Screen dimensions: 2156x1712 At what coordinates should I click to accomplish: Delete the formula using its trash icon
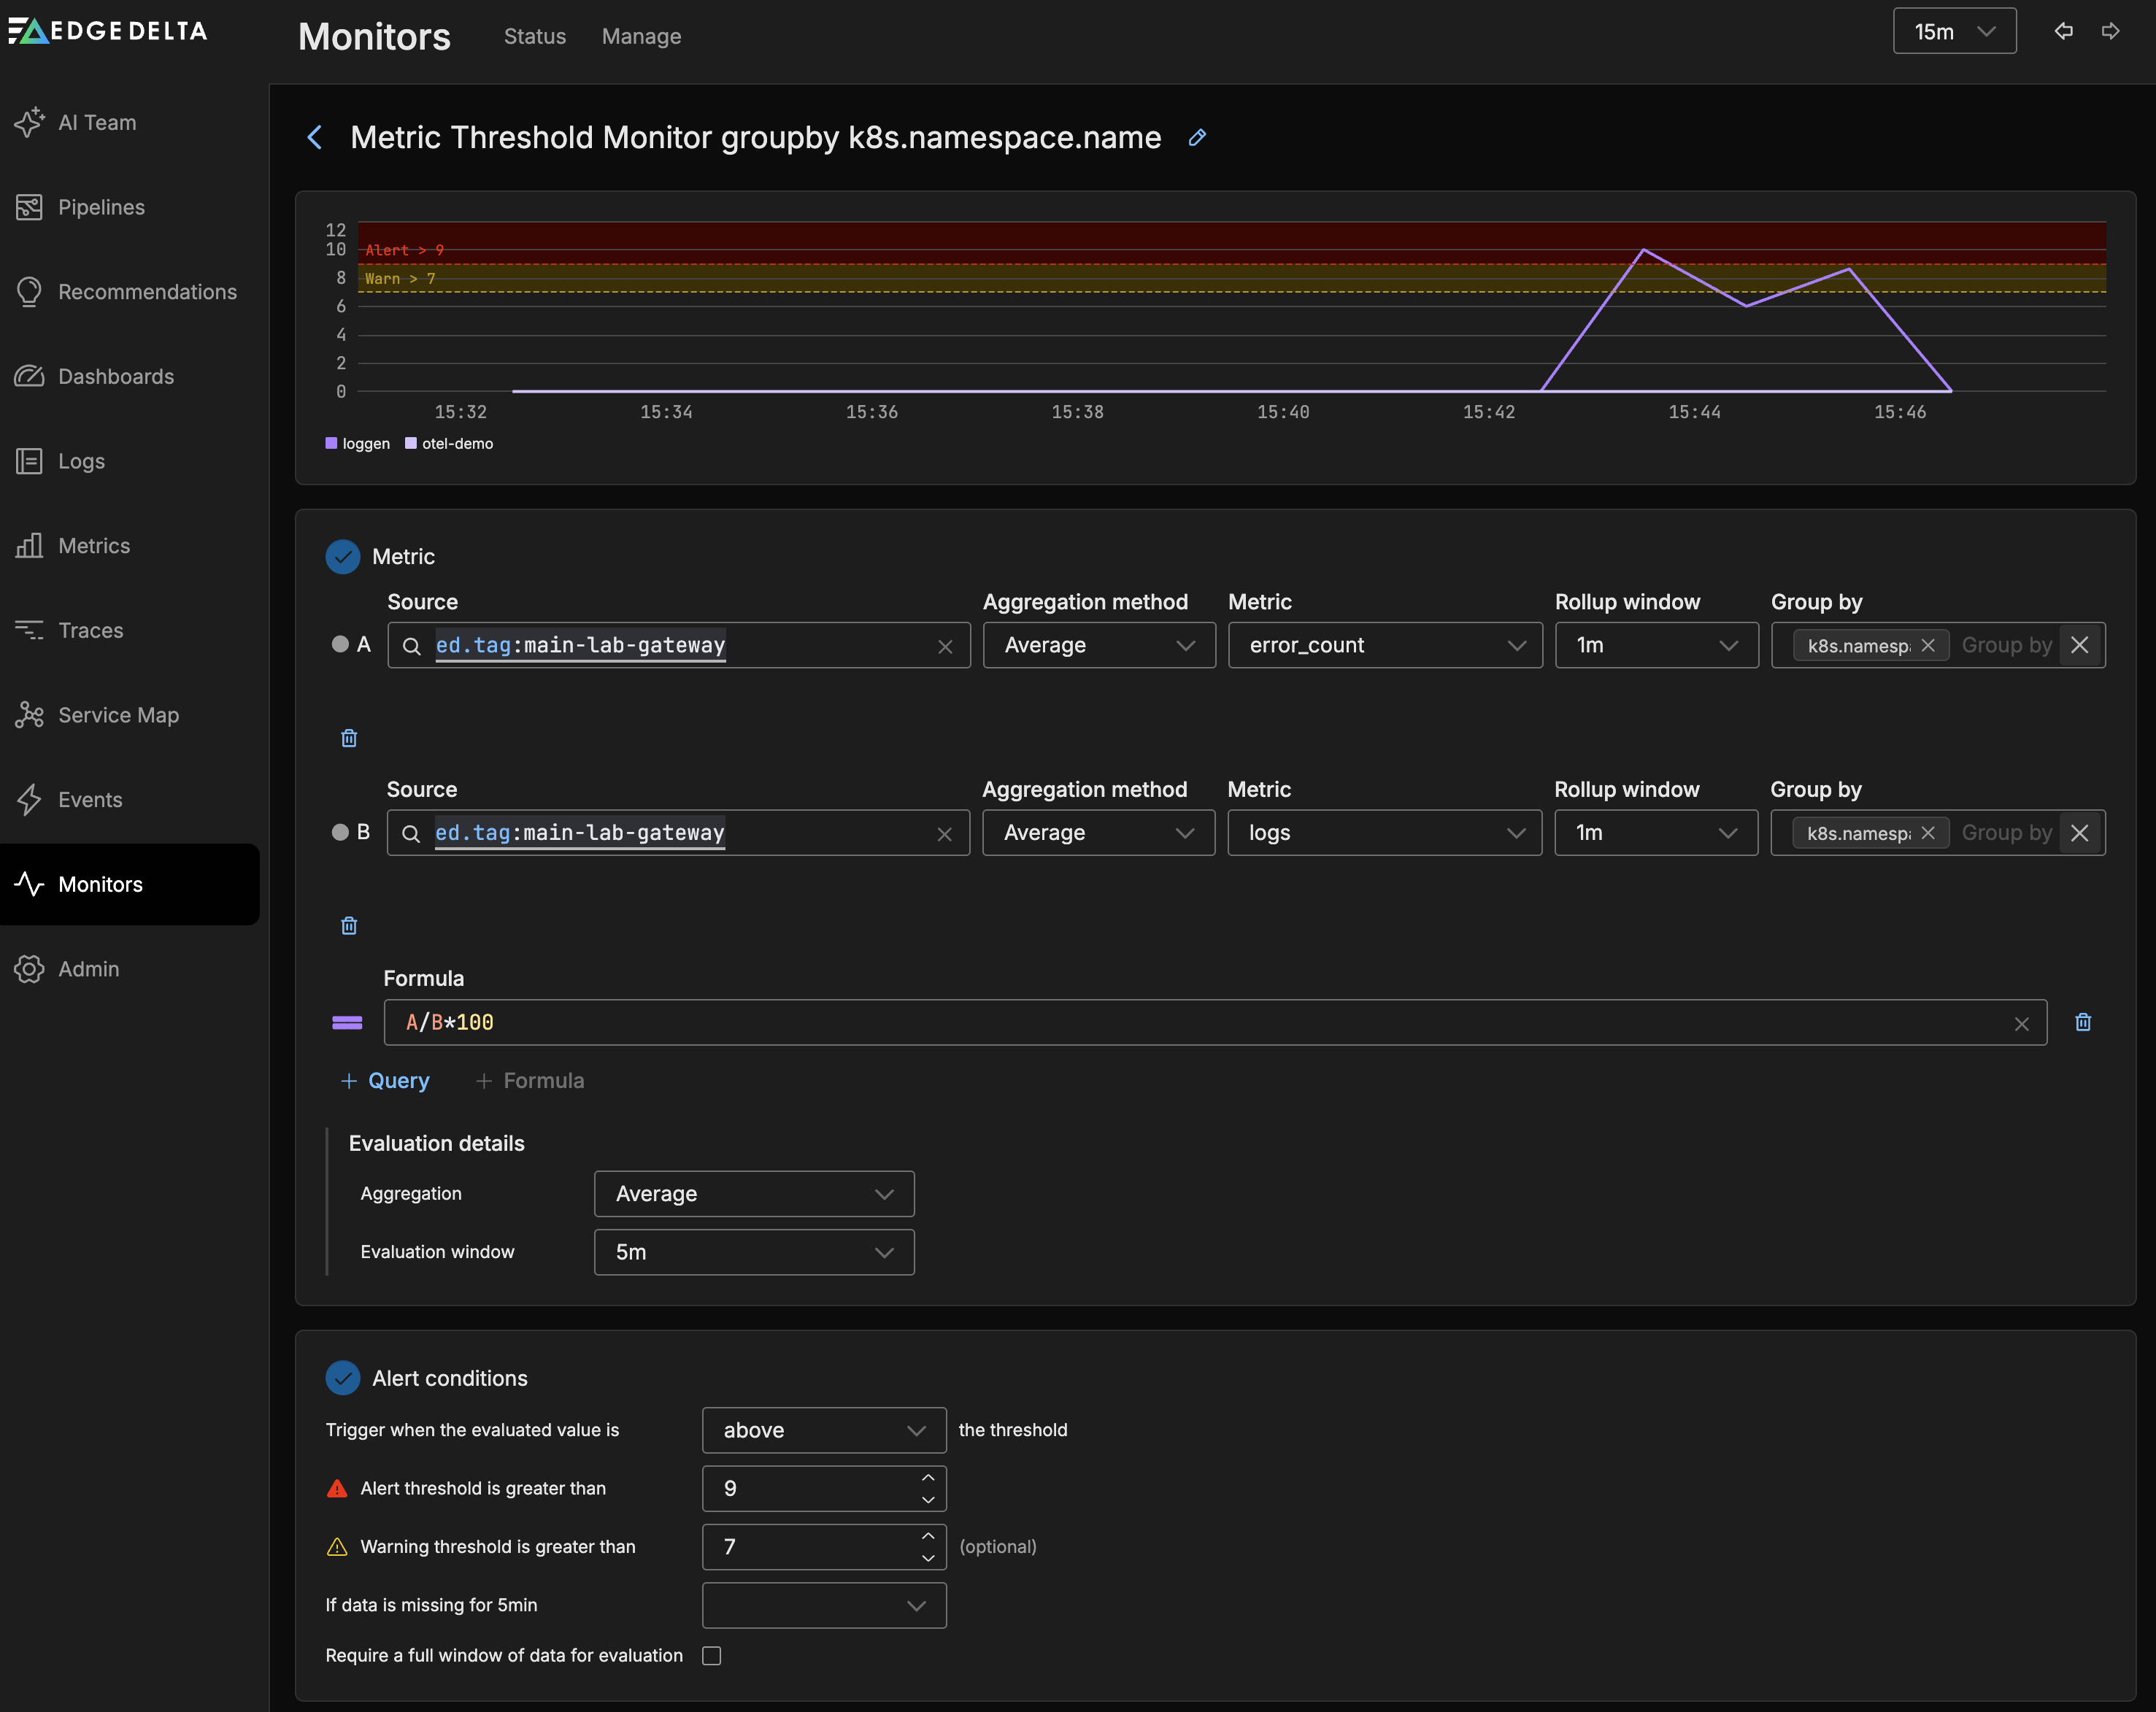(2083, 1022)
